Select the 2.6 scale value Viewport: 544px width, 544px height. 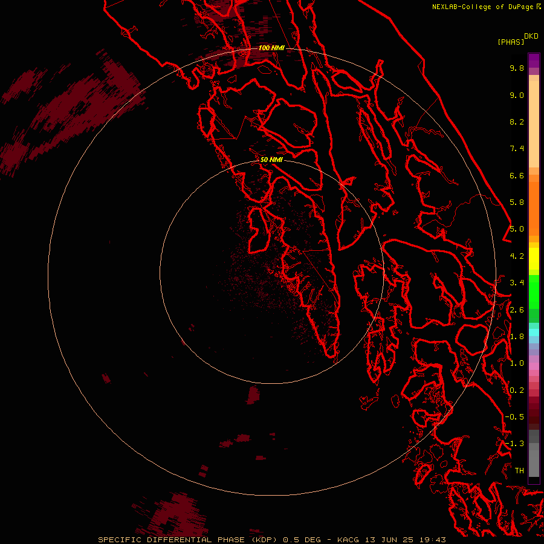coord(517,310)
